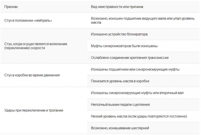Screen dimensions: 201x135
Task: Click 'Неполный выжим педали сцепления'
Action: (x=120, y=105)
